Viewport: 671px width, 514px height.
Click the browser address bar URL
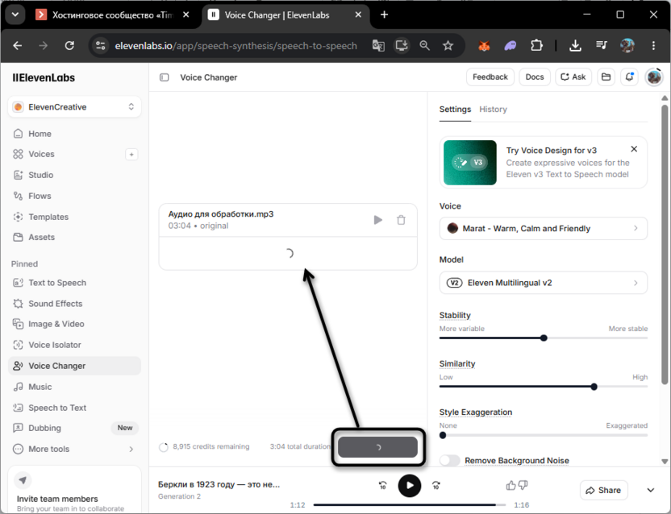point(235,46)
